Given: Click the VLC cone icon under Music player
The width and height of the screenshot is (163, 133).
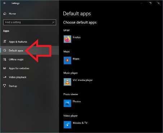Looking at the screenshot, I should (x=67, y=82).
